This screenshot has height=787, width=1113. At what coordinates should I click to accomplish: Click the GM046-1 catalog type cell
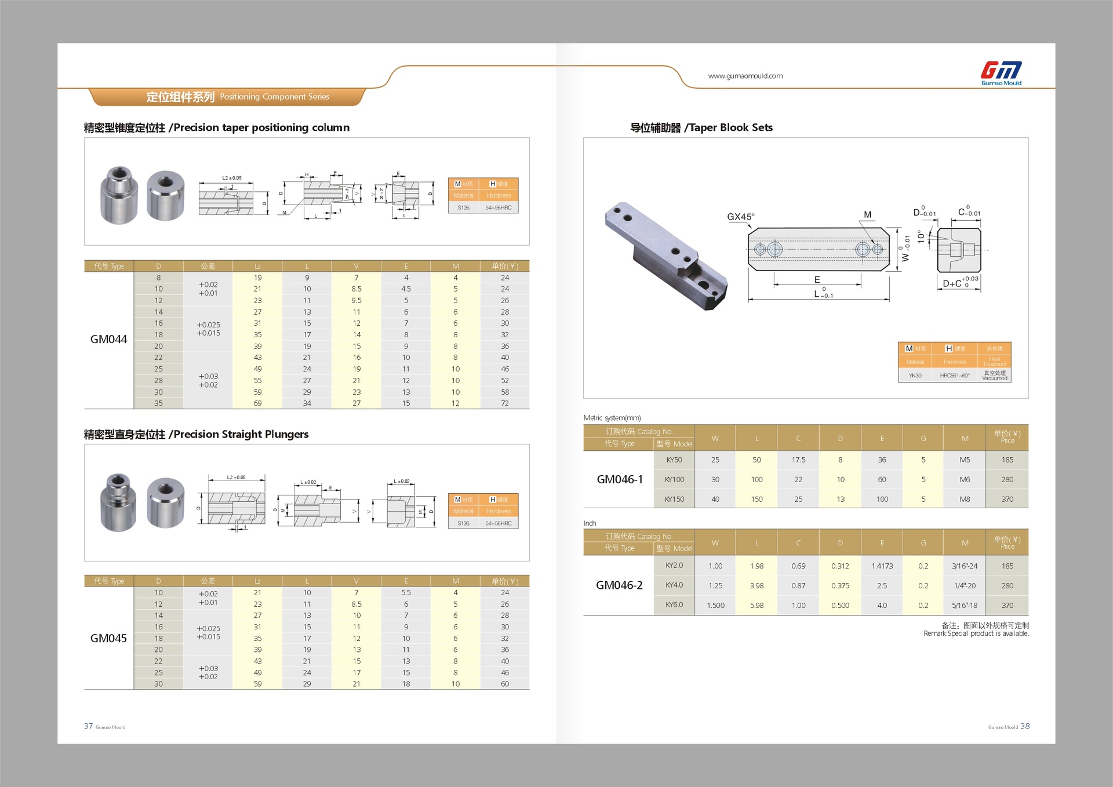tap(619, 479)
